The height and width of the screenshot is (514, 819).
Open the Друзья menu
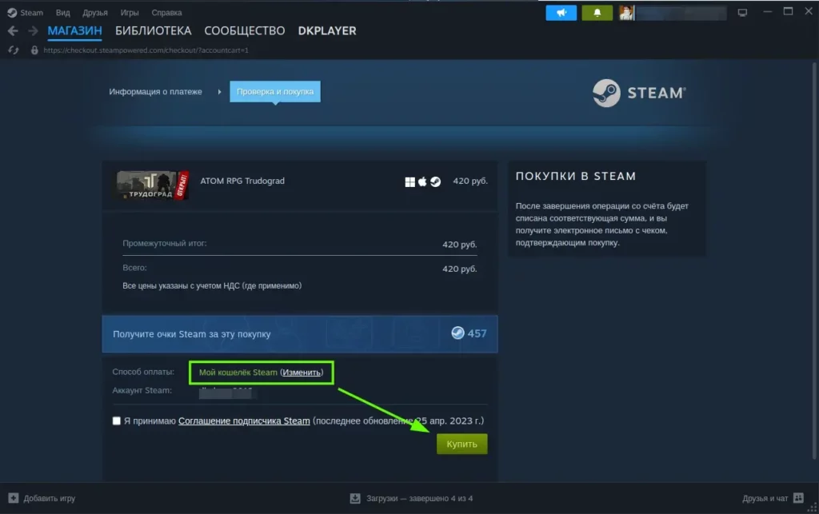click(x=95, y=13)
